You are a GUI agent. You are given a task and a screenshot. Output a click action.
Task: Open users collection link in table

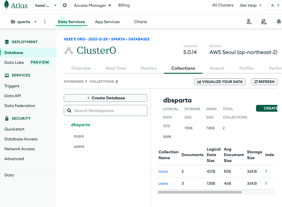tap(163, 184)
